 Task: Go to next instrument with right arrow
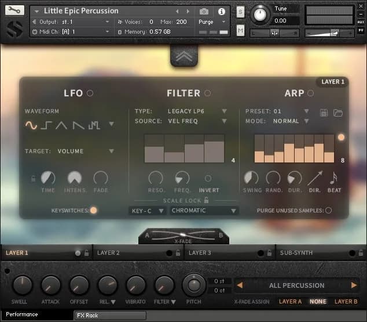pyautogui.click(x=188, y=11)
